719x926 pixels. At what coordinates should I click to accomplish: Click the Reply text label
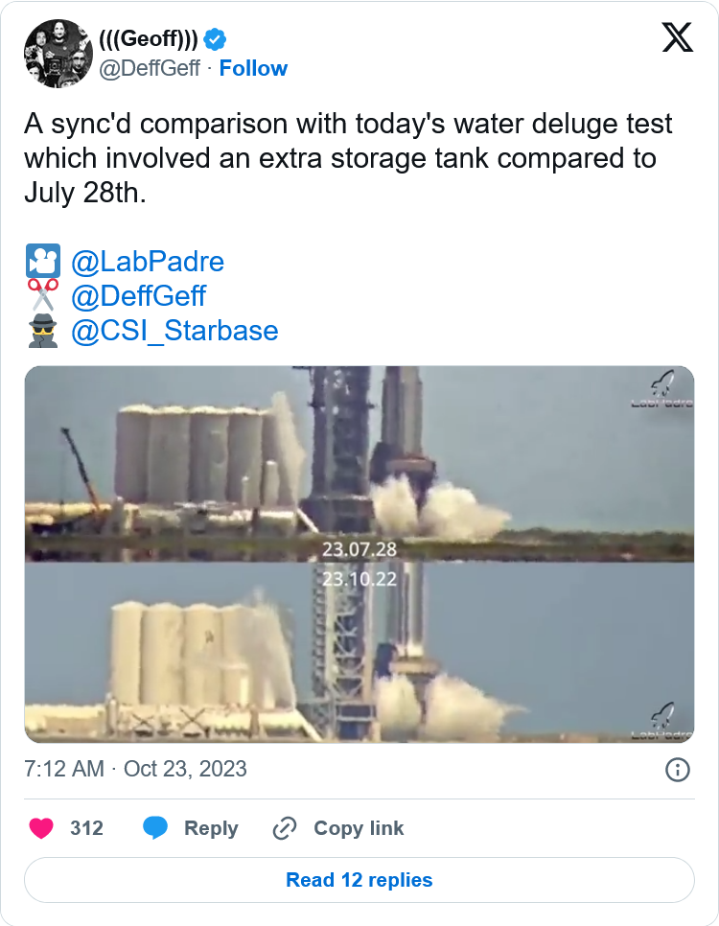(x=211, y=828)
